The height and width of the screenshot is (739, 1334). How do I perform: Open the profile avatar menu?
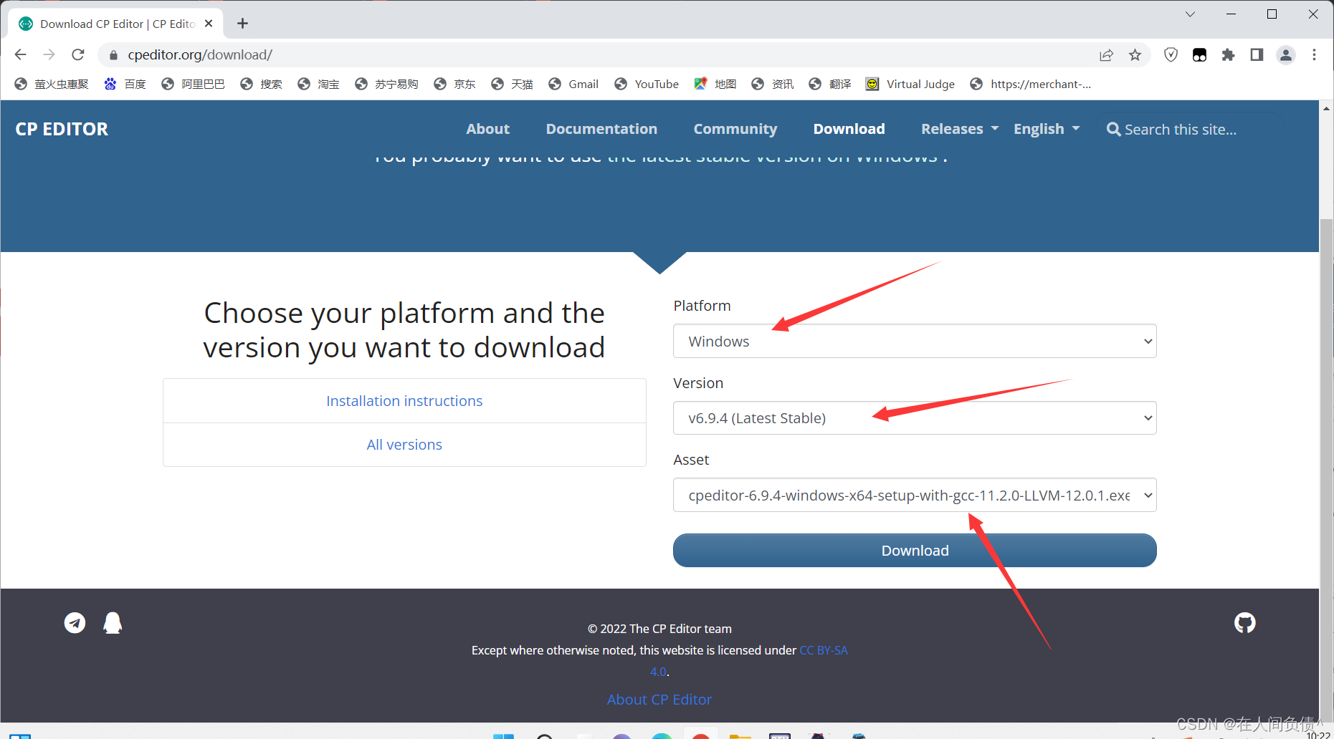click(x=1286, y=55)
